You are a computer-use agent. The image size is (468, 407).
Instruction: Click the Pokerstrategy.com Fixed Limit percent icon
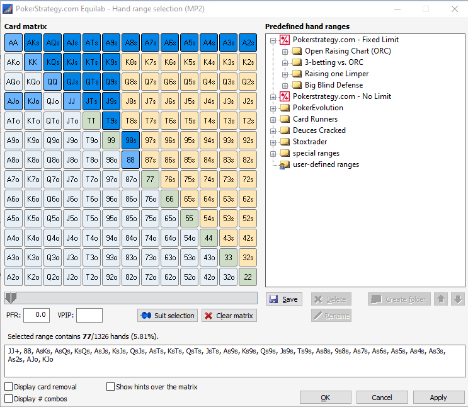[x=285, y=40]
